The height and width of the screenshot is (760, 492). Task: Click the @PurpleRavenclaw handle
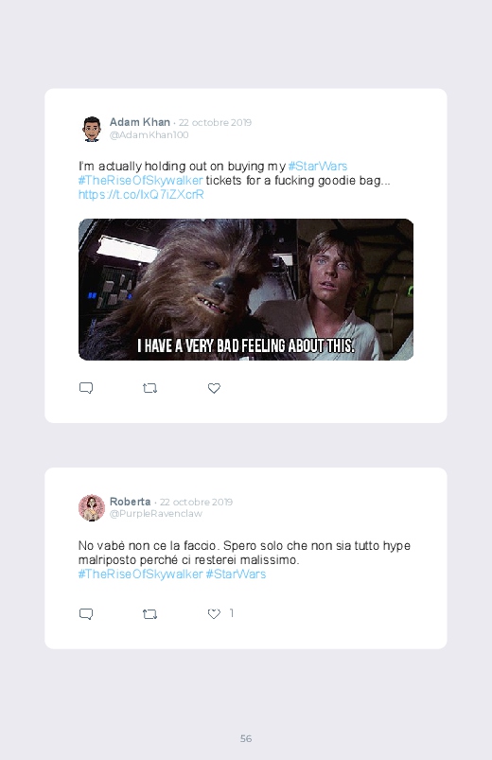pyautogui.click(x=155, y=514)
